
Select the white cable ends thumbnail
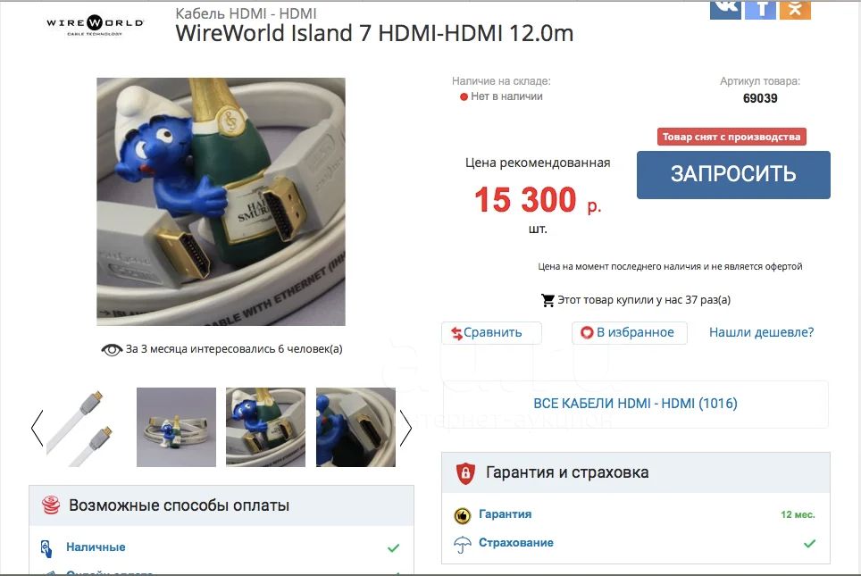pos(87,427)
